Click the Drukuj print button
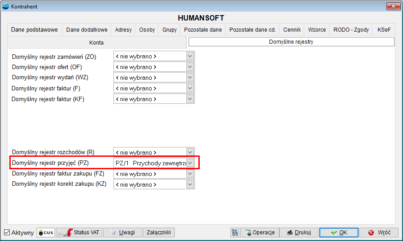 coord(299,233)
